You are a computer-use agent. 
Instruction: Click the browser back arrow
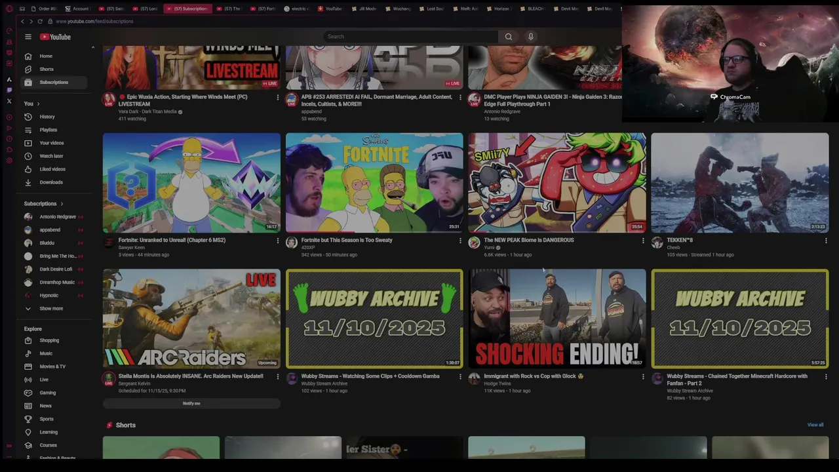tap(22, 21)
